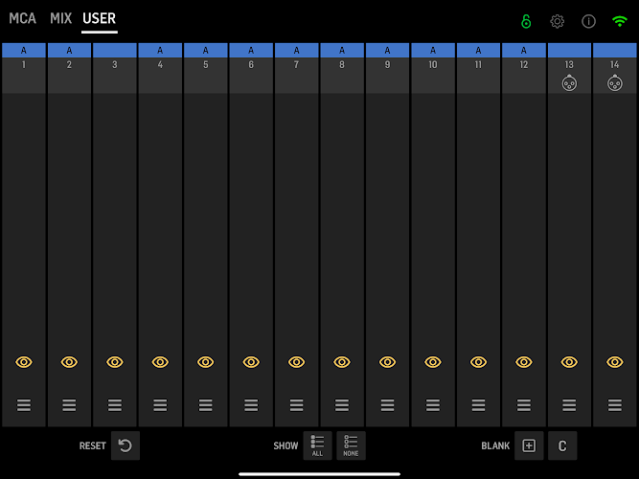This screenshot has width=639, height=479.
Task: Select the XLR connector icon on channel 14
Action: click(x=614, y=83)
